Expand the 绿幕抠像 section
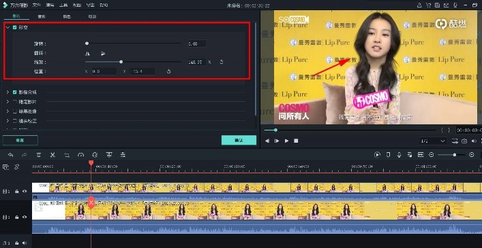The height and width of the screenshot is (248, 482). coord(7,111)
